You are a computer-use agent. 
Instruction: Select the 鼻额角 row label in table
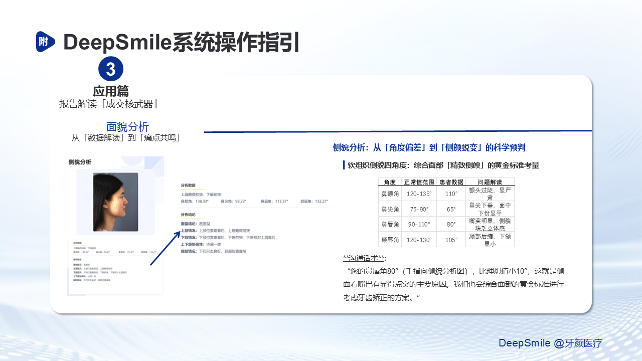389,194
